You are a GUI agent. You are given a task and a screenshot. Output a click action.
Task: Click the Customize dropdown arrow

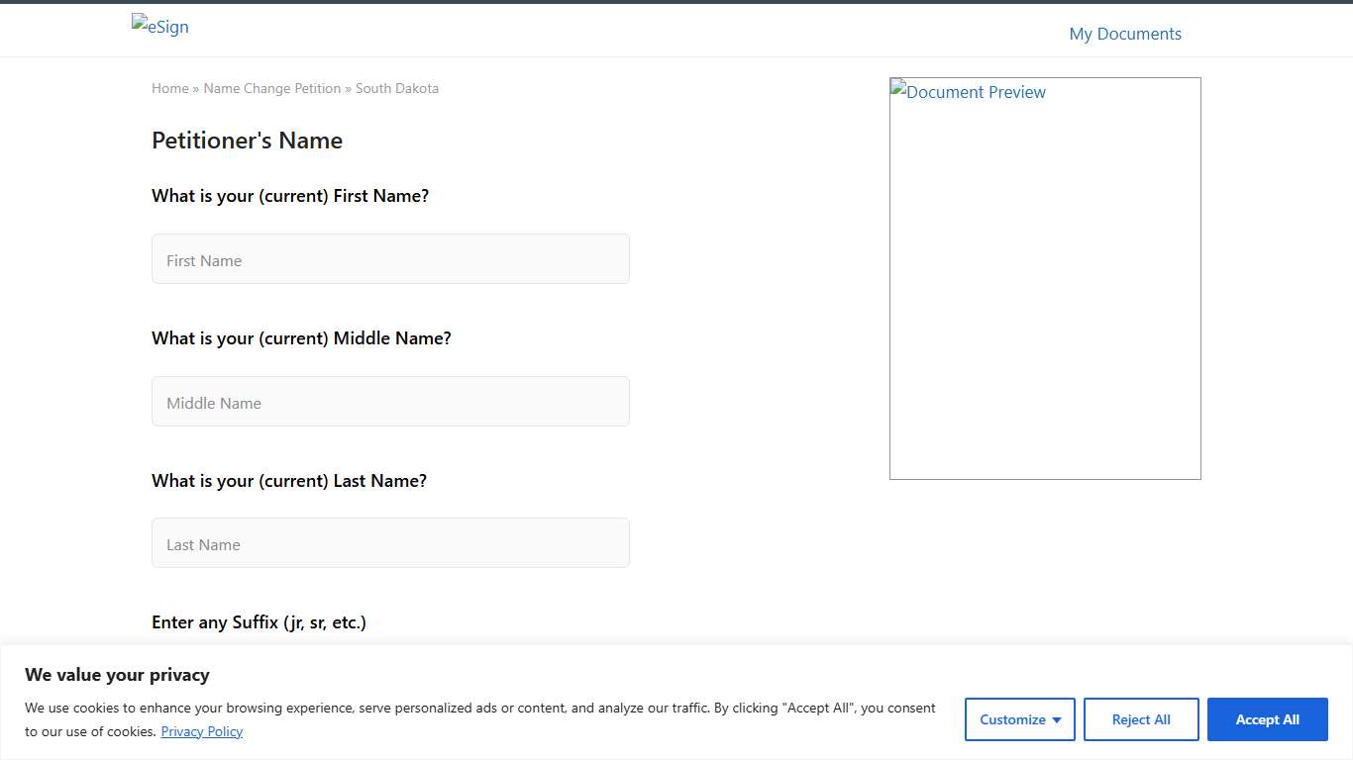(x=1057, y=720)
